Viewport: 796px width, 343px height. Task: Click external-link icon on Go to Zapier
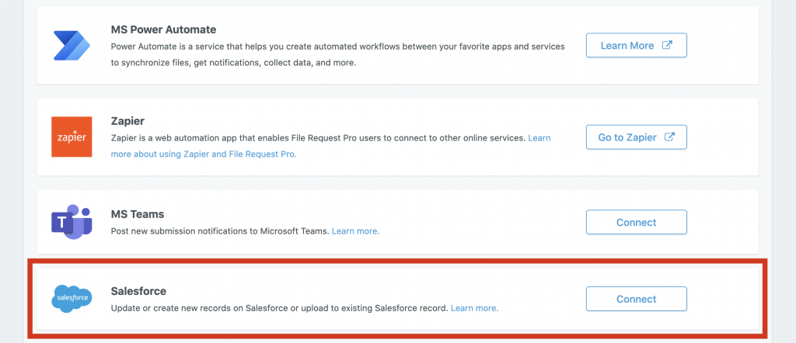point(669,137)
